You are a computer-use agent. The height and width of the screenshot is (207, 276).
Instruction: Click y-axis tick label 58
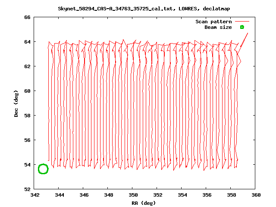(27, 116)
